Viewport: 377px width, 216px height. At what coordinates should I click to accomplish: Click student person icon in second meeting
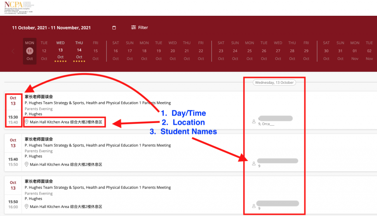[254, 164]
